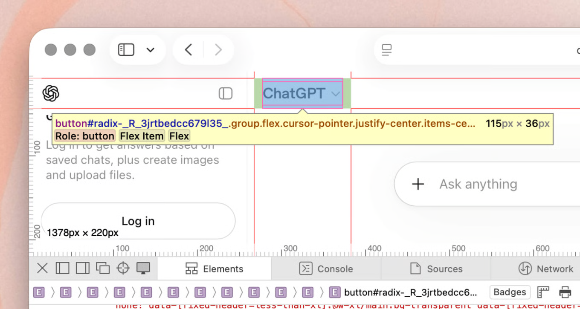Select the button#radix breadcrumb item
Image resolution: width=580 pixels, height=309 pixels.
tap(403, 292)
